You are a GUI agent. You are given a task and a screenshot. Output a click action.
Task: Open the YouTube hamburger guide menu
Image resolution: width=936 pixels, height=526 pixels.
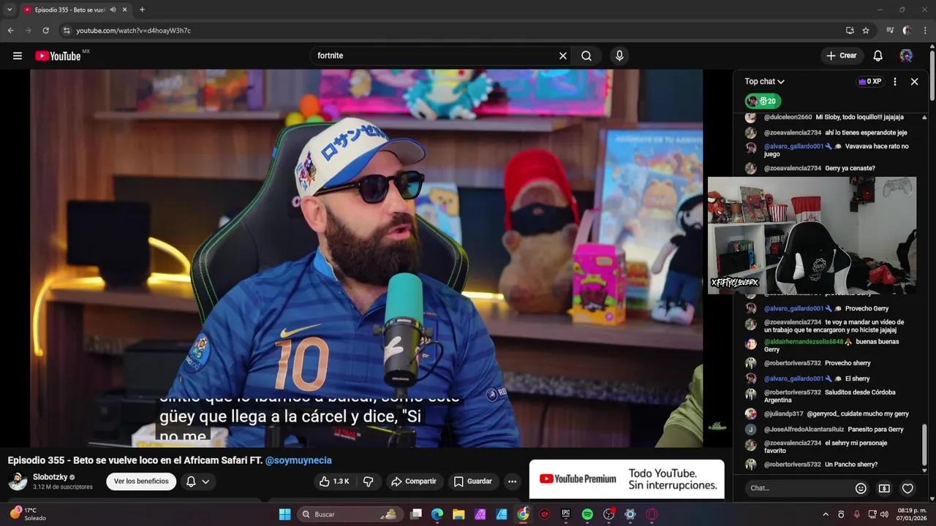(x=18, y=56)
